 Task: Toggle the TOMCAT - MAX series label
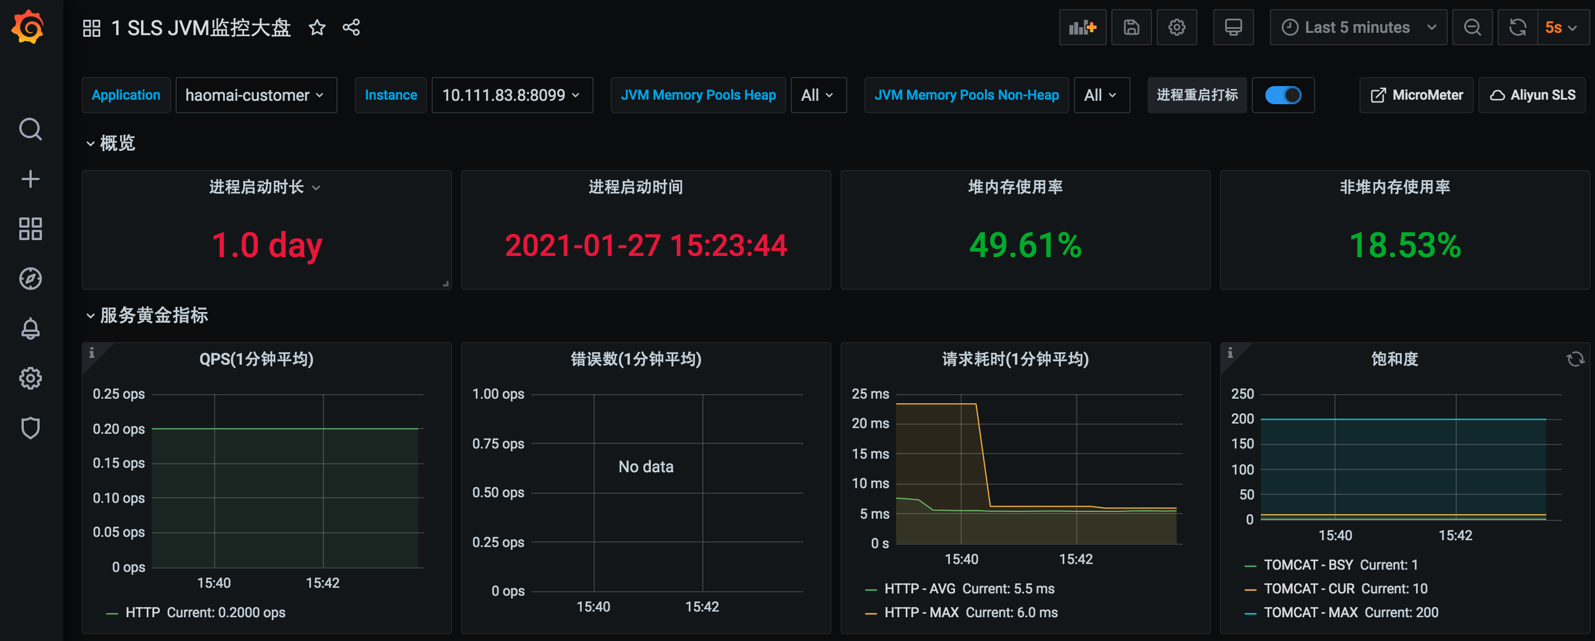click(x=1311, y=613)
